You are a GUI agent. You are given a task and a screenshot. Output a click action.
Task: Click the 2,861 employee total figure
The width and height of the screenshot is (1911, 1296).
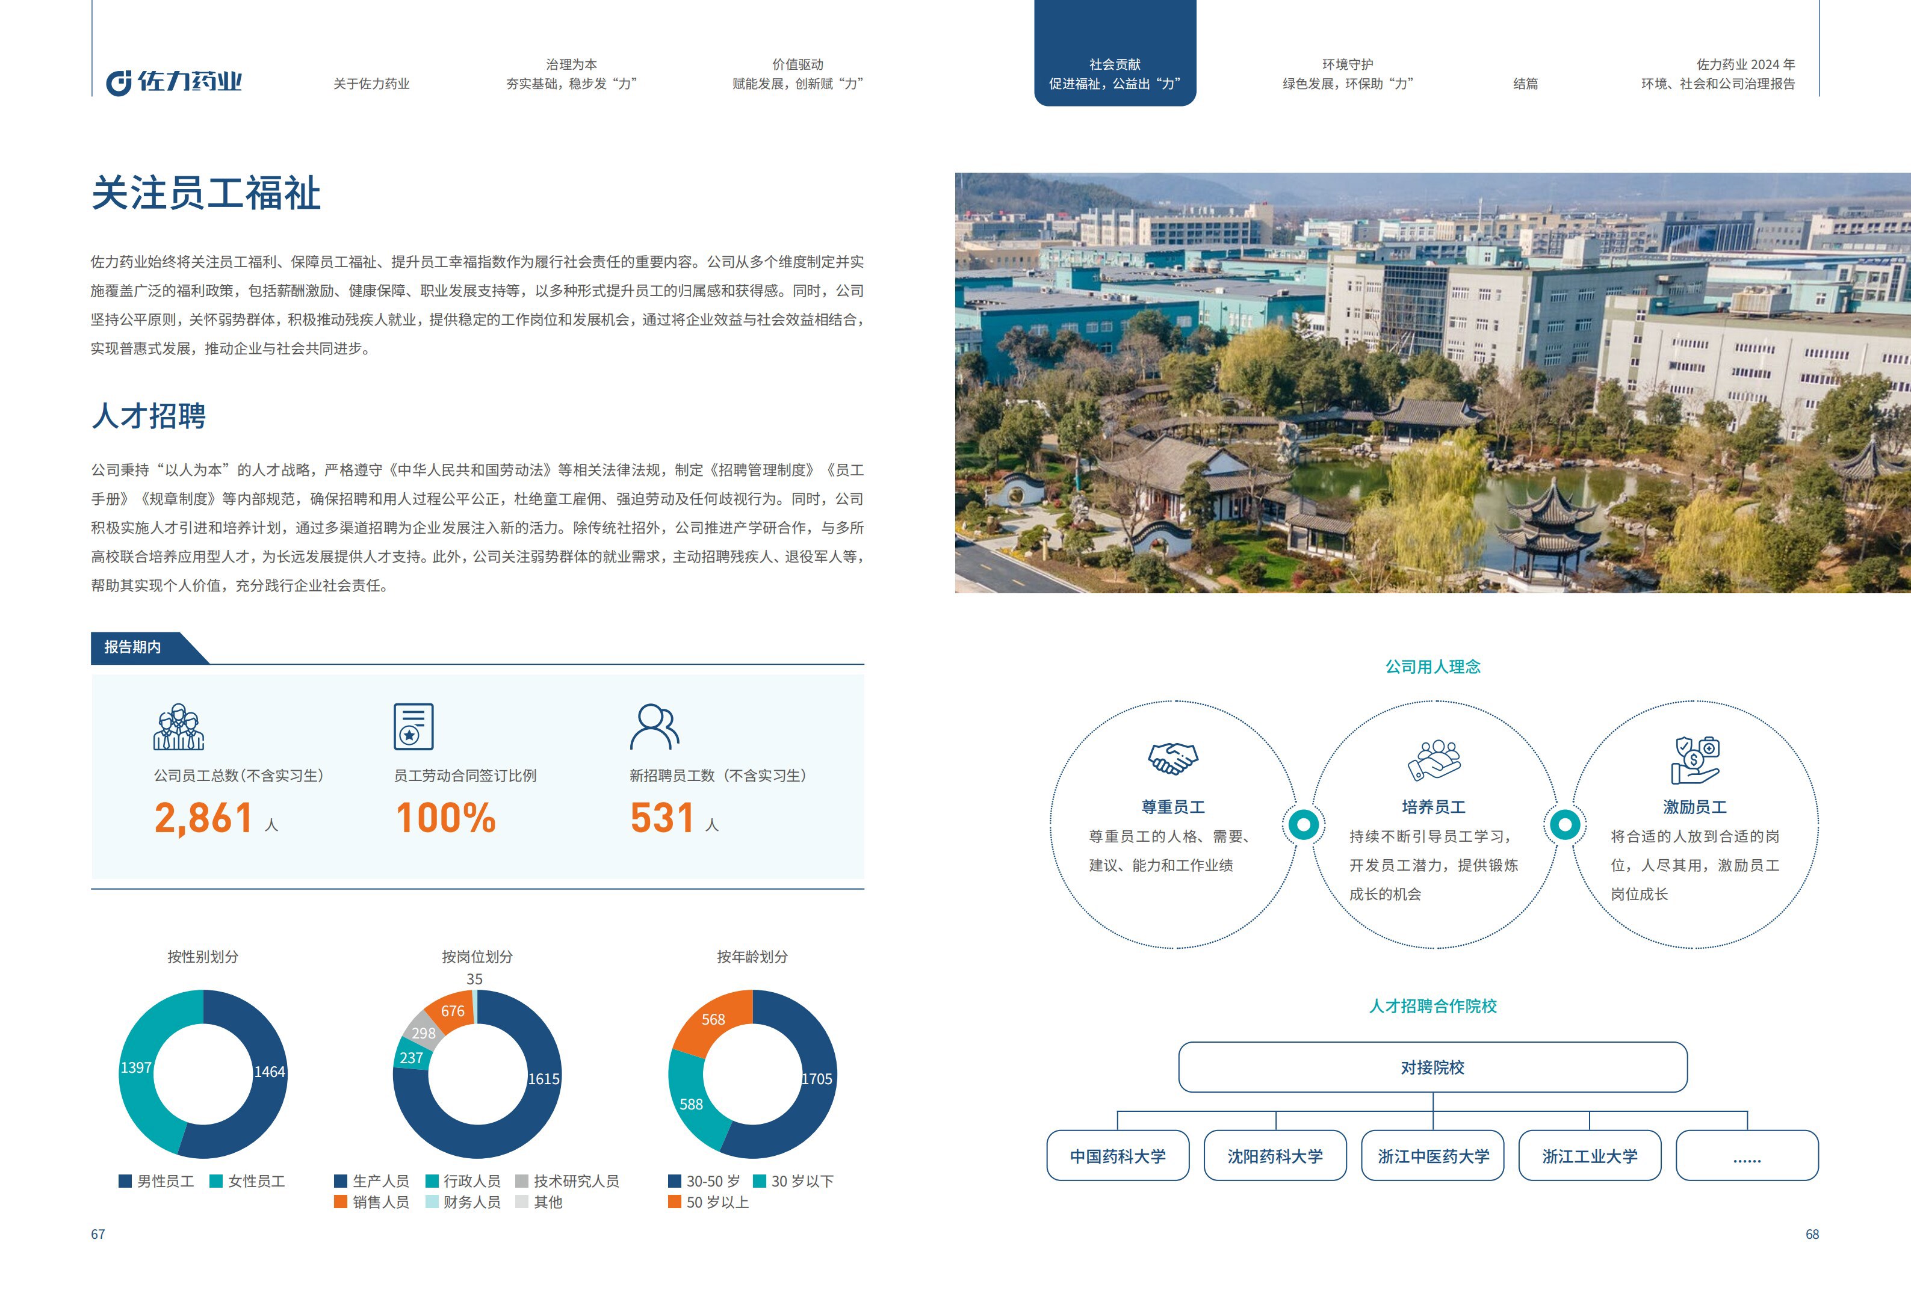[x=203, y=818]
